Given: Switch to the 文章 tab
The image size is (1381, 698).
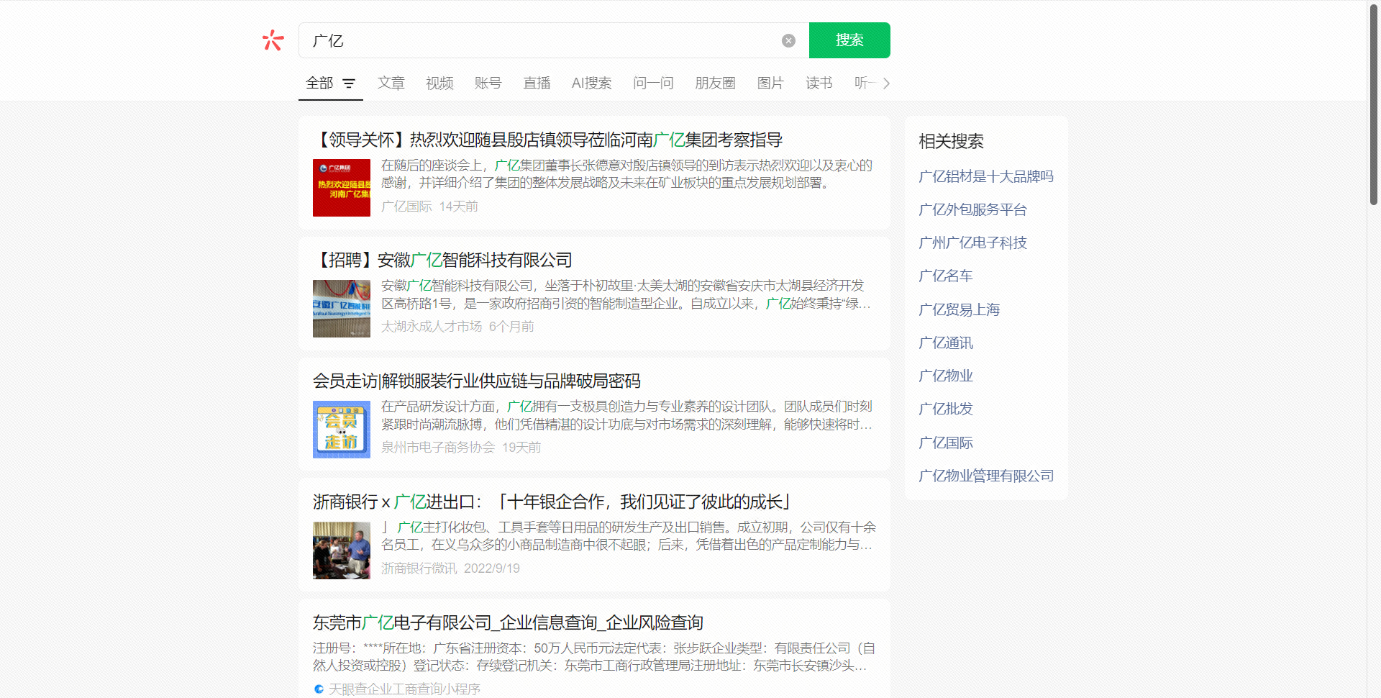Looking at the screenshot, I should pyautogui.click(x=391, y=83).
